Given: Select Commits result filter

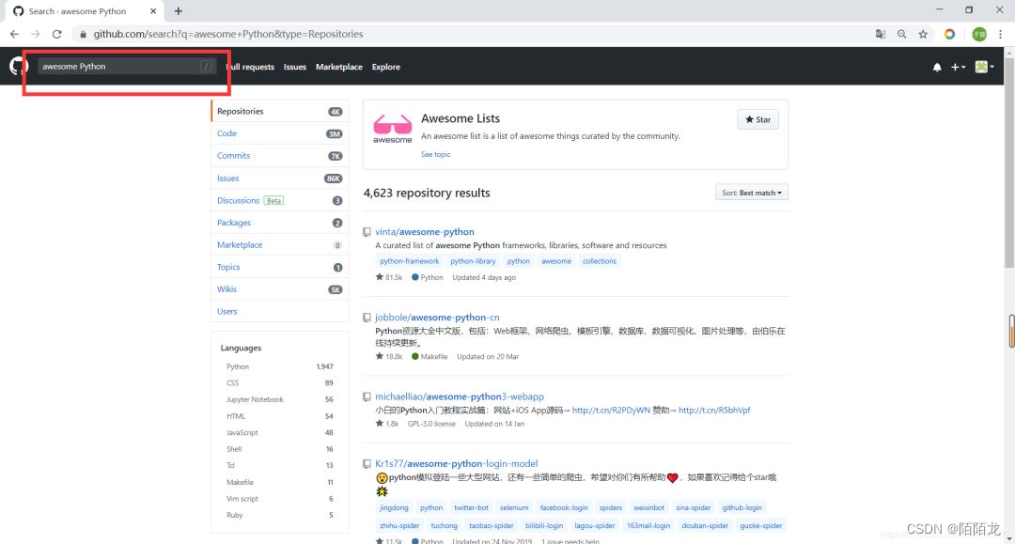Looking at the screenshot, I should (280, 156).
